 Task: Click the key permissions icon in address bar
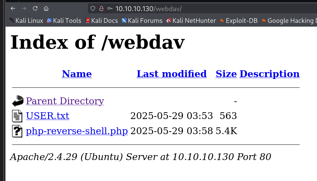(109, 9)
